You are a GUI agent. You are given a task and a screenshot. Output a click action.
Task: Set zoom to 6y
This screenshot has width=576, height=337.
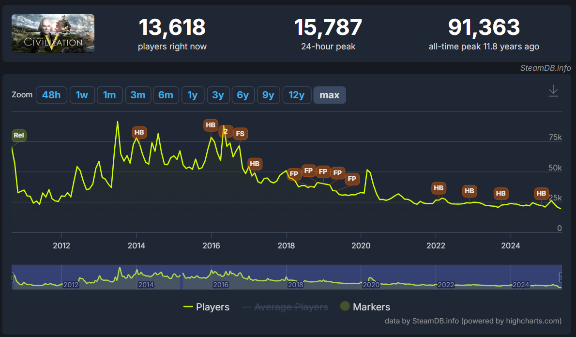click(243, 95)
